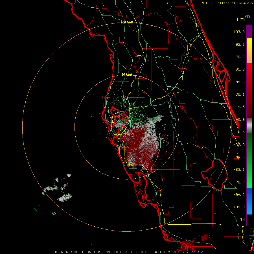
Task: Click the -63.1 velocity scale value
Action: pos(239,170)
